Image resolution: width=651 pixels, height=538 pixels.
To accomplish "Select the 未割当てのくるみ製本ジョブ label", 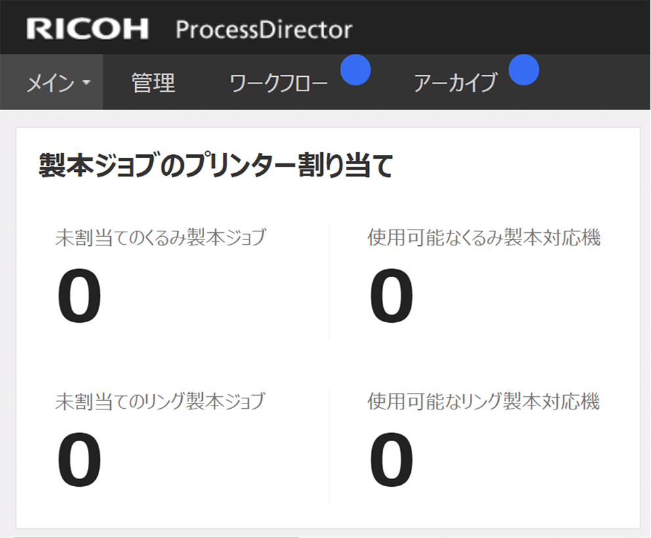I will pyautogui.click(x=161, y=238).
